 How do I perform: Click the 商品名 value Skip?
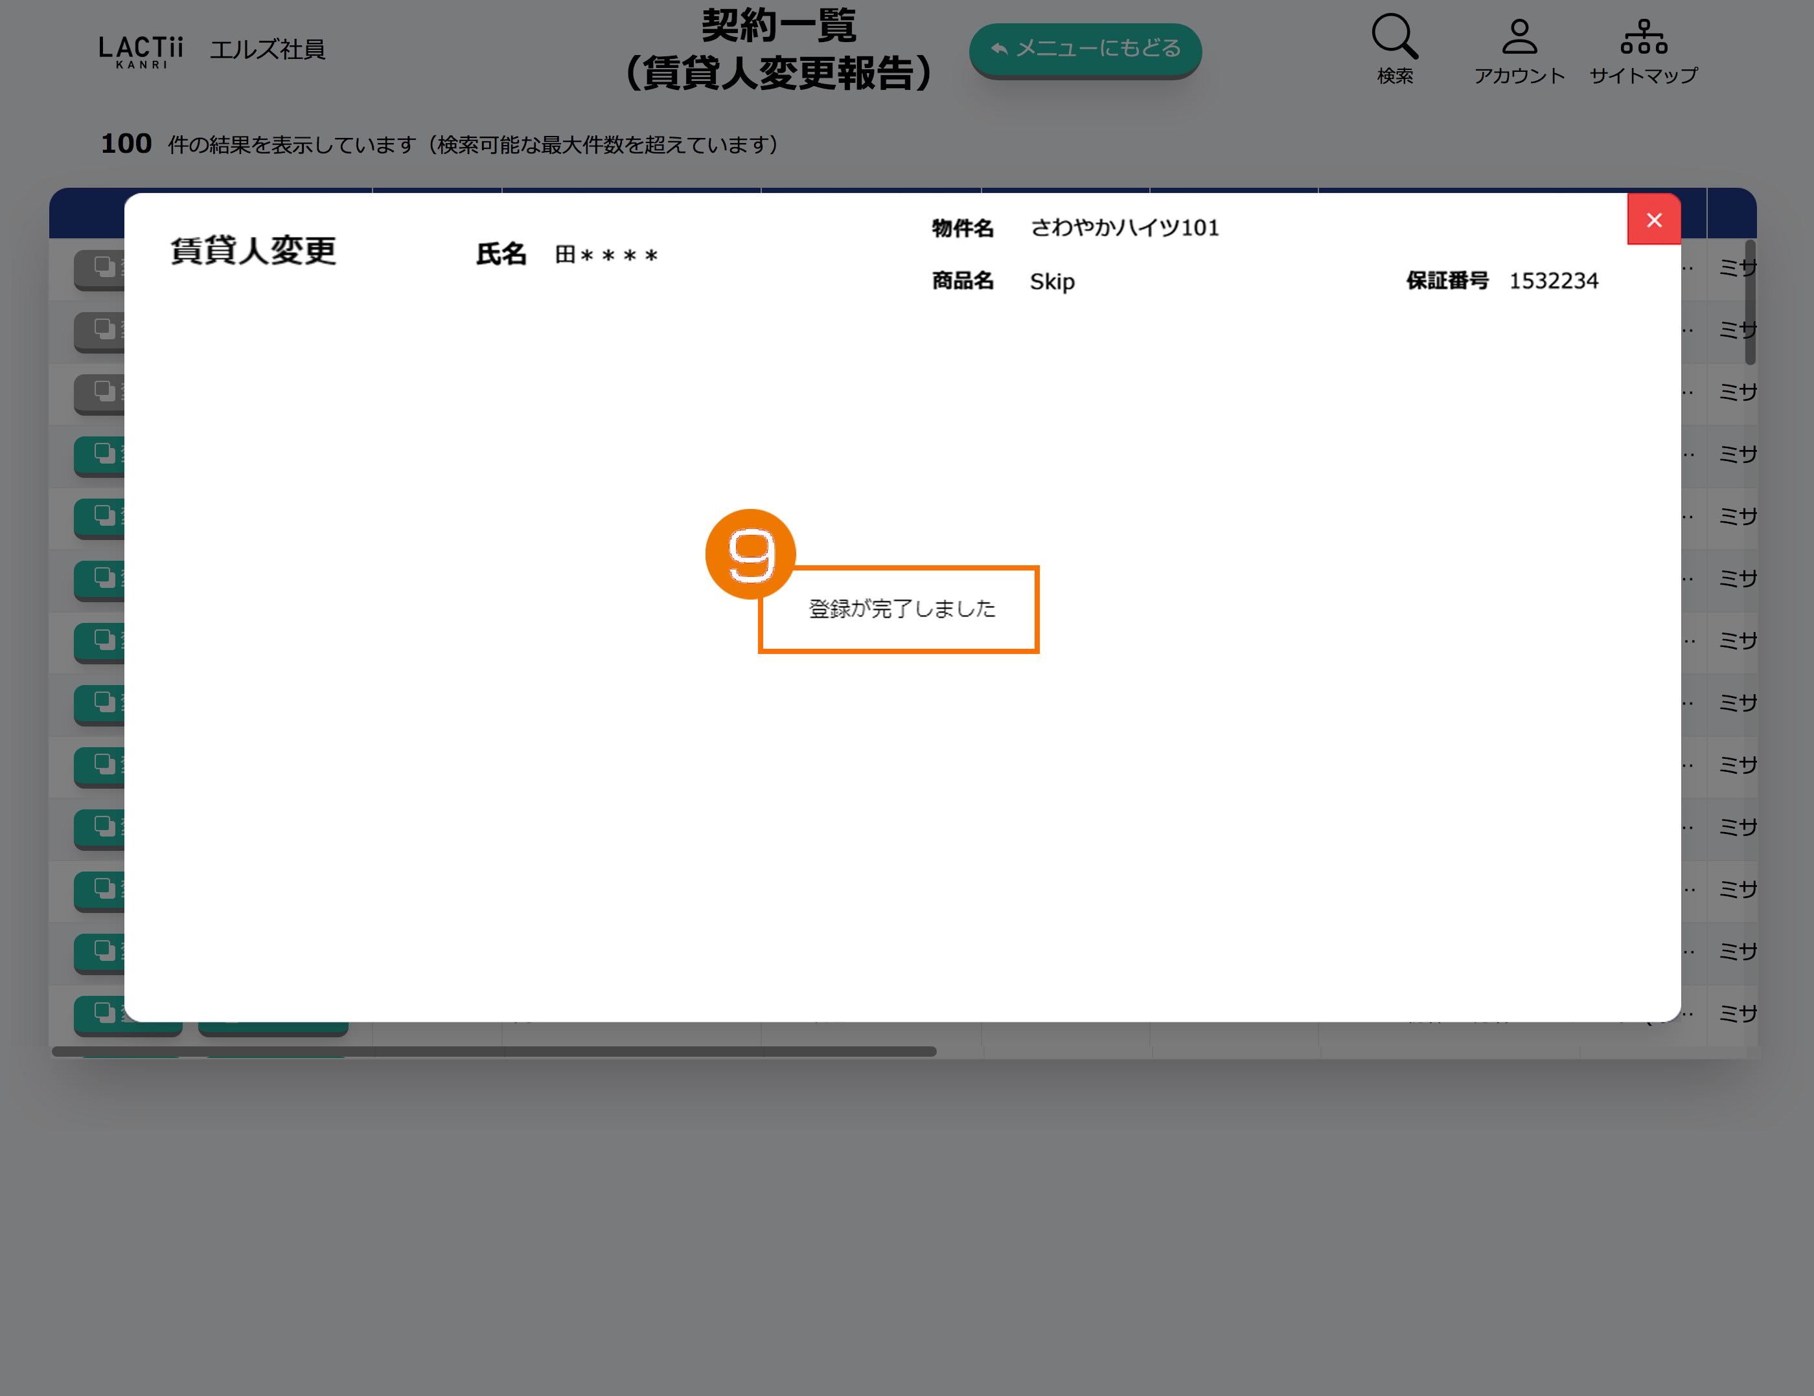(x=1051, y=282)
